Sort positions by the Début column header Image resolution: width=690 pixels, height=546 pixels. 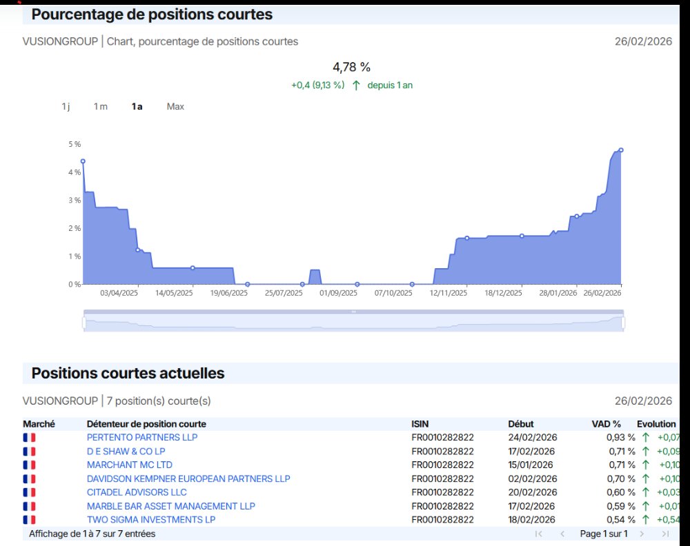coord(520,424)
